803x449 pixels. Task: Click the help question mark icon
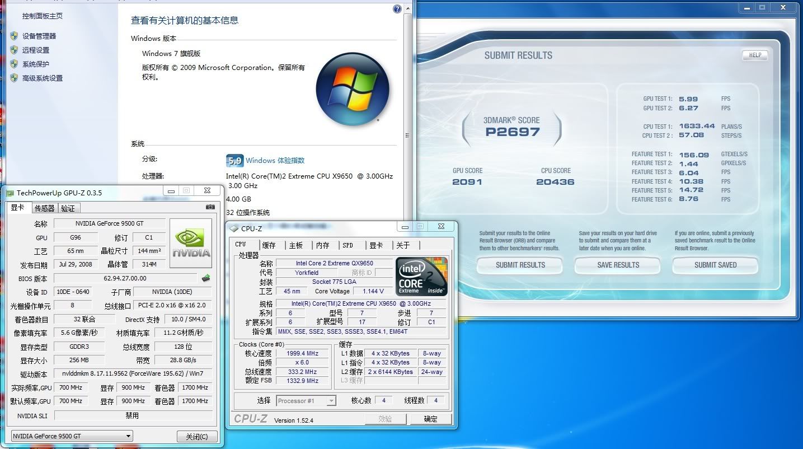pyautogui.click(x=397, y=9)
